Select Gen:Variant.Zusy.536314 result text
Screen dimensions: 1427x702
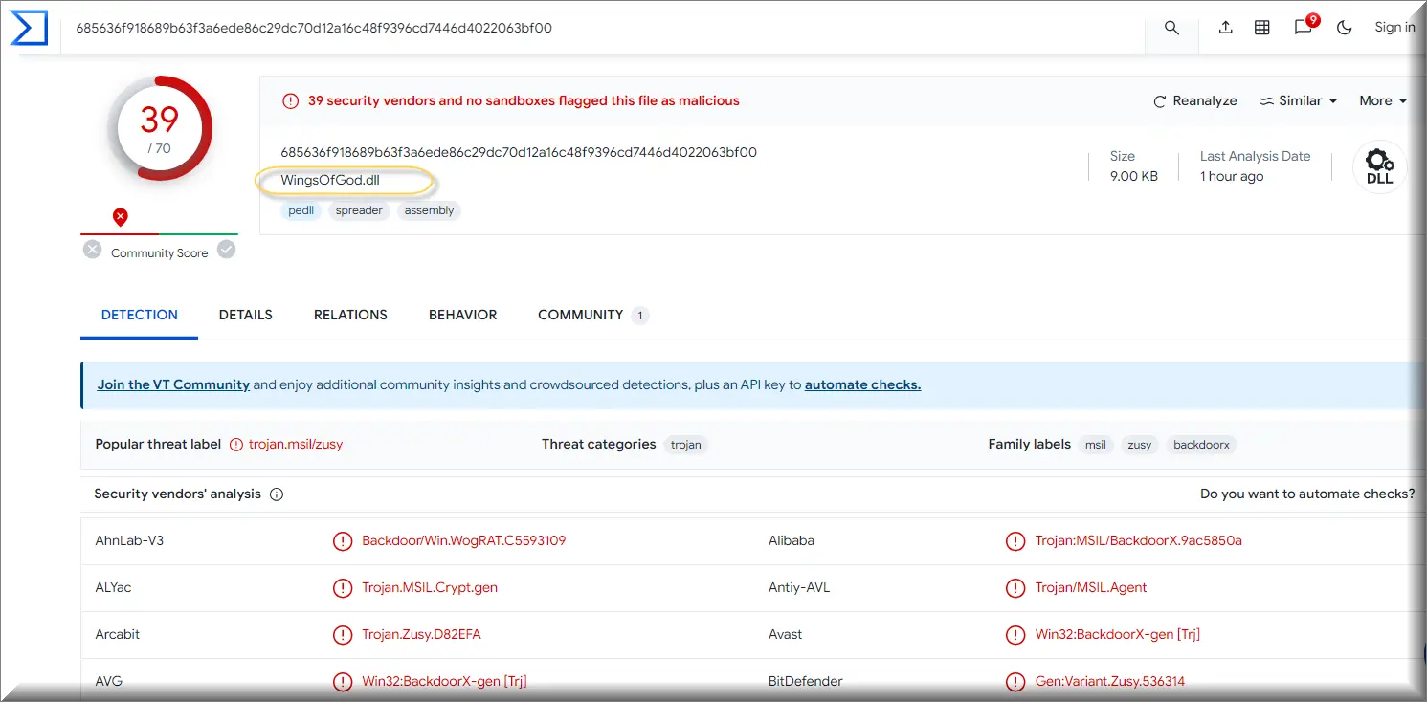click(x=1110, y=681)
